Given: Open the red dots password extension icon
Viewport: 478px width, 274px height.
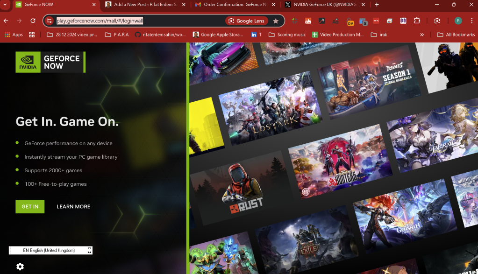Looking at the screenshot, I should coord(376,21).
